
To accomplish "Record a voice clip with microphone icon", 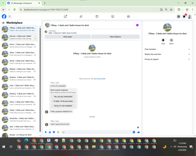I will click(x=46, y=132).
